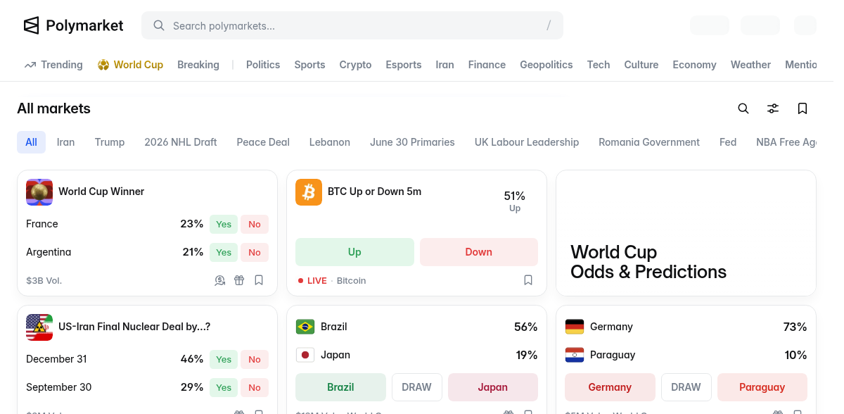Select the Romania Government chip
Viewport: 844px width, 414px height.
pyautogui.click(x=649, y=142)
